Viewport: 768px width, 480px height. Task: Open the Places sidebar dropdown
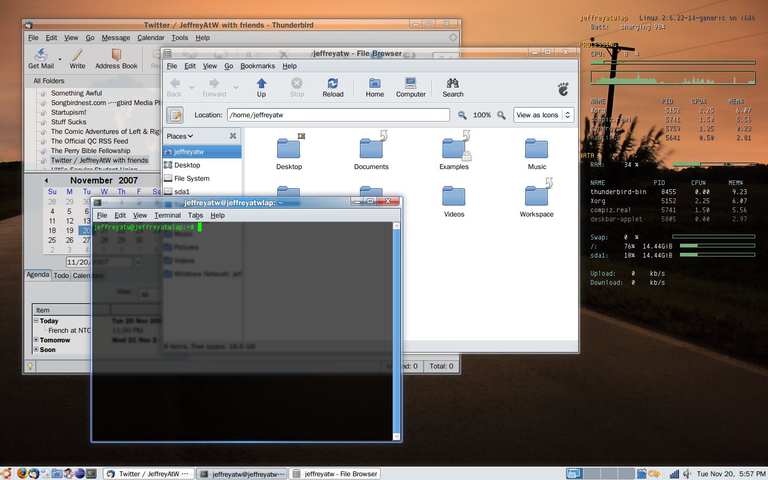point(180,136)
